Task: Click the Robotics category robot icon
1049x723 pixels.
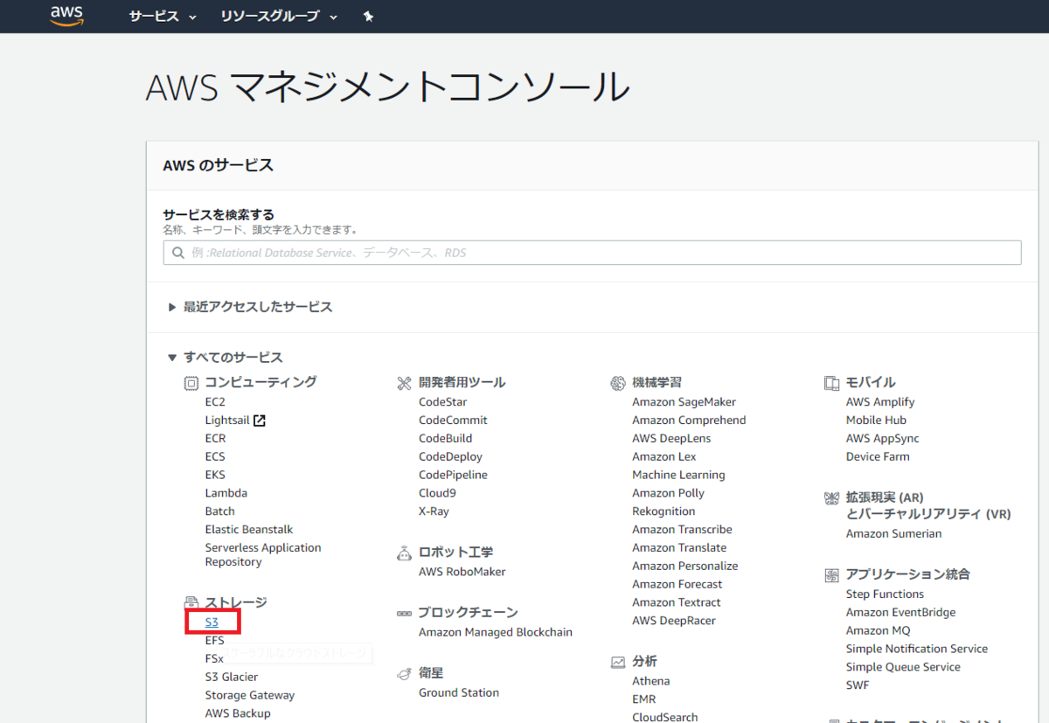Action: (404, 553)
